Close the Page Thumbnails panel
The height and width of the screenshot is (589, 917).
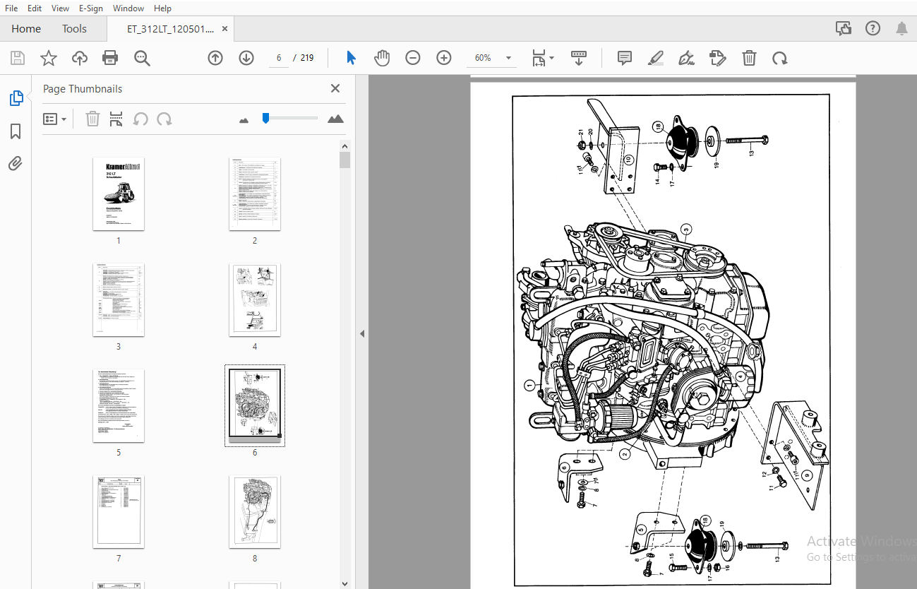point(335,88)
